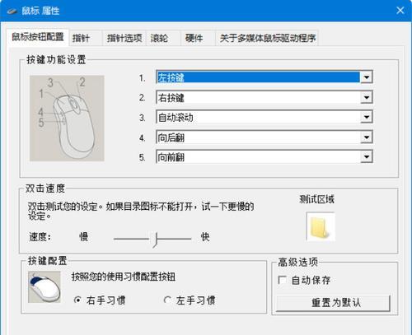Screen dimensions: 412x335
Task: Click the double-click speed slider handle
Action: 156,240
